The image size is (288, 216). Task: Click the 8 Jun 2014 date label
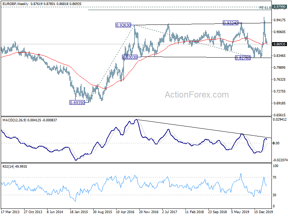(55, 212)
